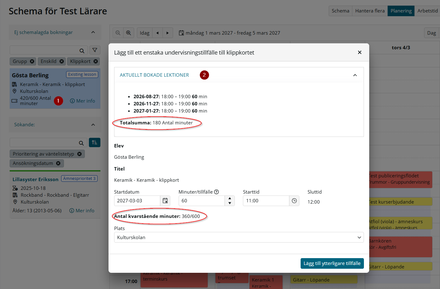Viewport: 440px width, 289px height.
Task: Open the Plats dropdown
Action: point(239,237)
